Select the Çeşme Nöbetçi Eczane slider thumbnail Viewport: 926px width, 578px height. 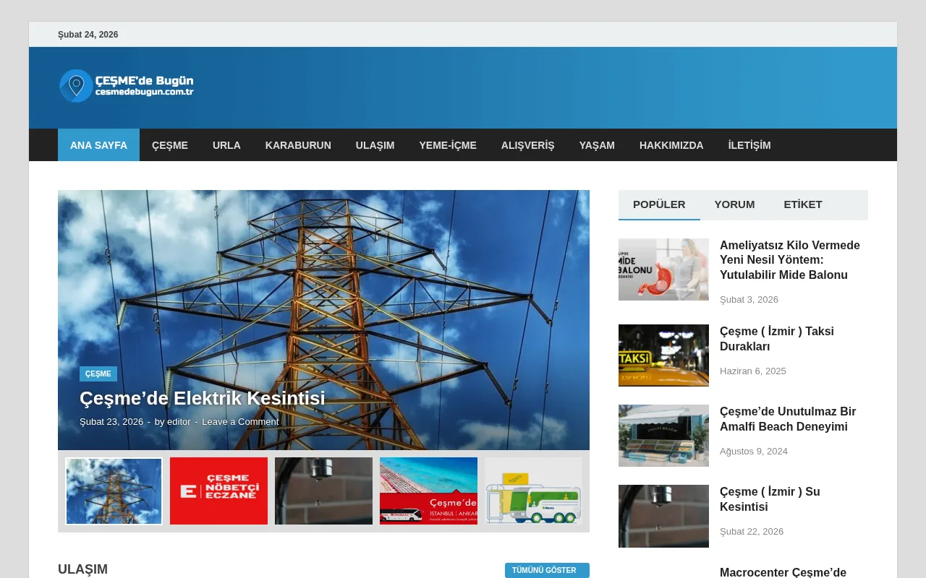pos(218,491)
